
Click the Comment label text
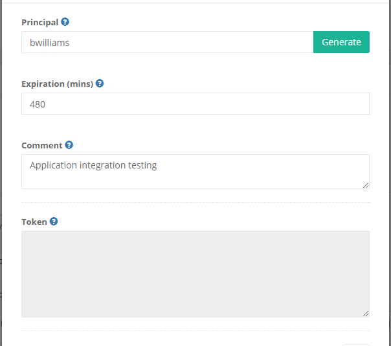tap(41, 145)
